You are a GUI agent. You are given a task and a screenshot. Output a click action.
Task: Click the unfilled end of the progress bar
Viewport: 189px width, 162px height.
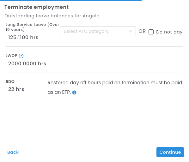tap(165, 1)
